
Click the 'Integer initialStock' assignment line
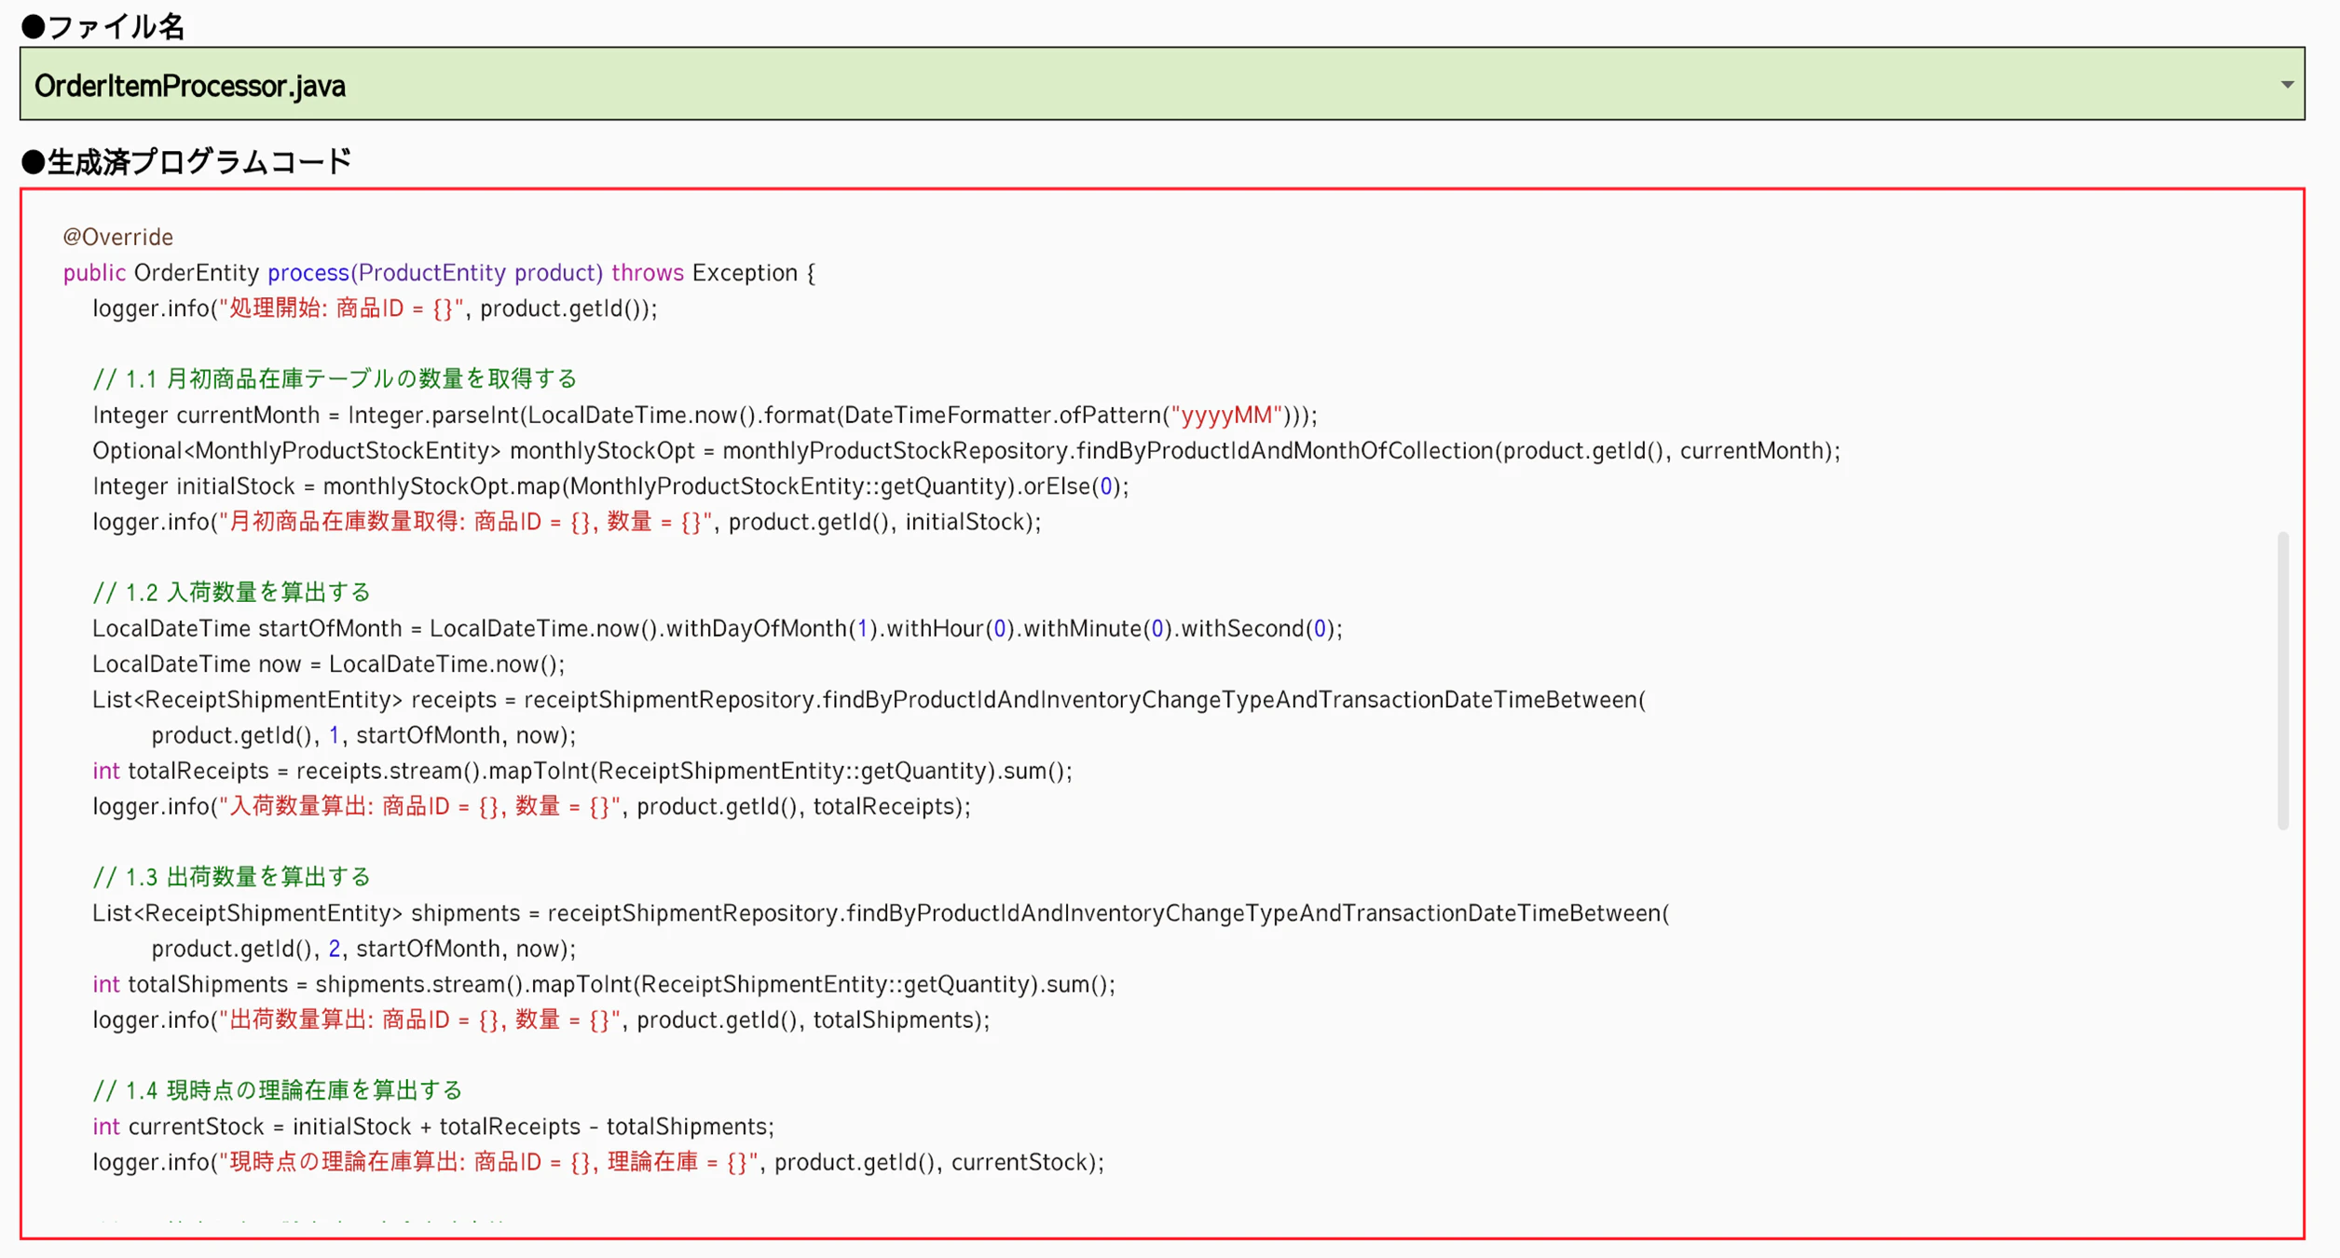pos(610,485)
